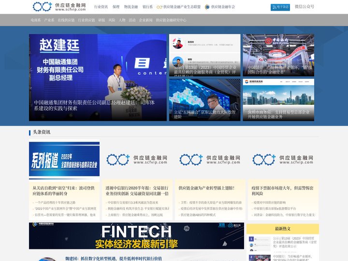Open sub-link 上海银行：供应链金融
The width and height of the screenshot is (348, 261).
pos(135,215)
